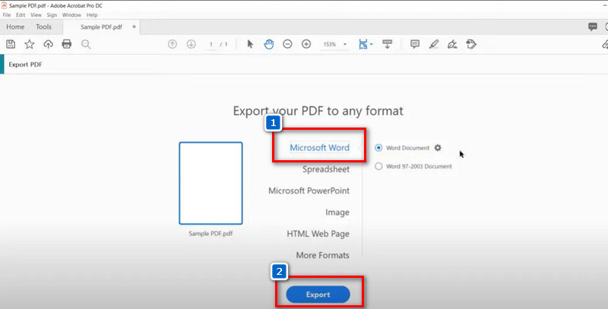Screen dimensions: 608x309
Task: Click the current page number field
Action: [x=211, y=45]
